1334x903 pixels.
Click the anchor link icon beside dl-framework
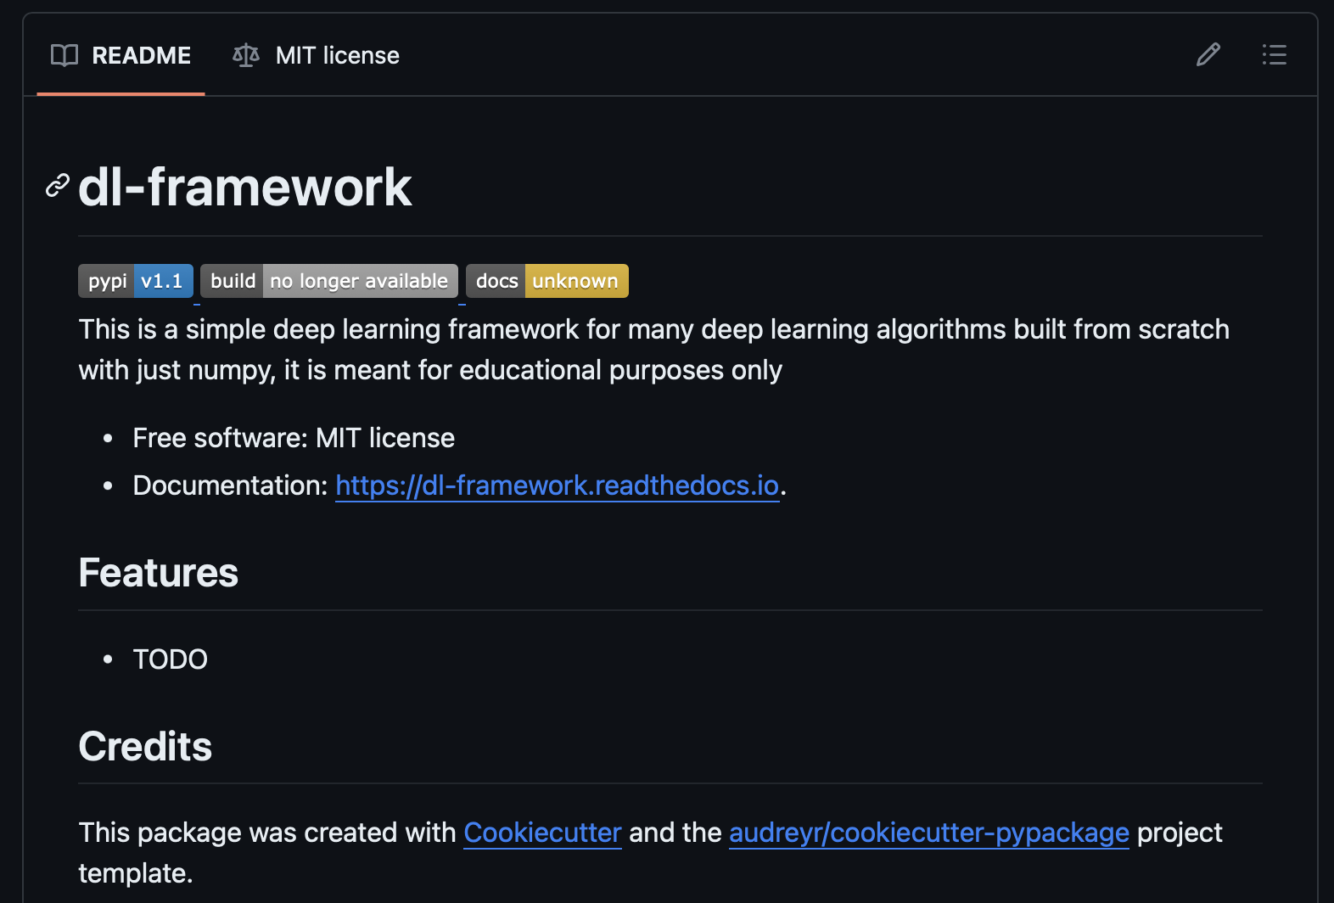coord(57,186)
